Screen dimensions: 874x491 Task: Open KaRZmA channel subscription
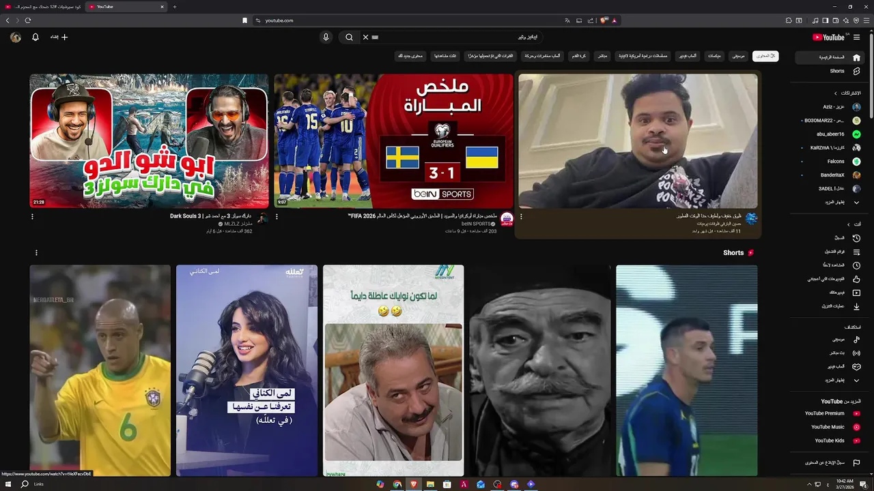point(828,148)
